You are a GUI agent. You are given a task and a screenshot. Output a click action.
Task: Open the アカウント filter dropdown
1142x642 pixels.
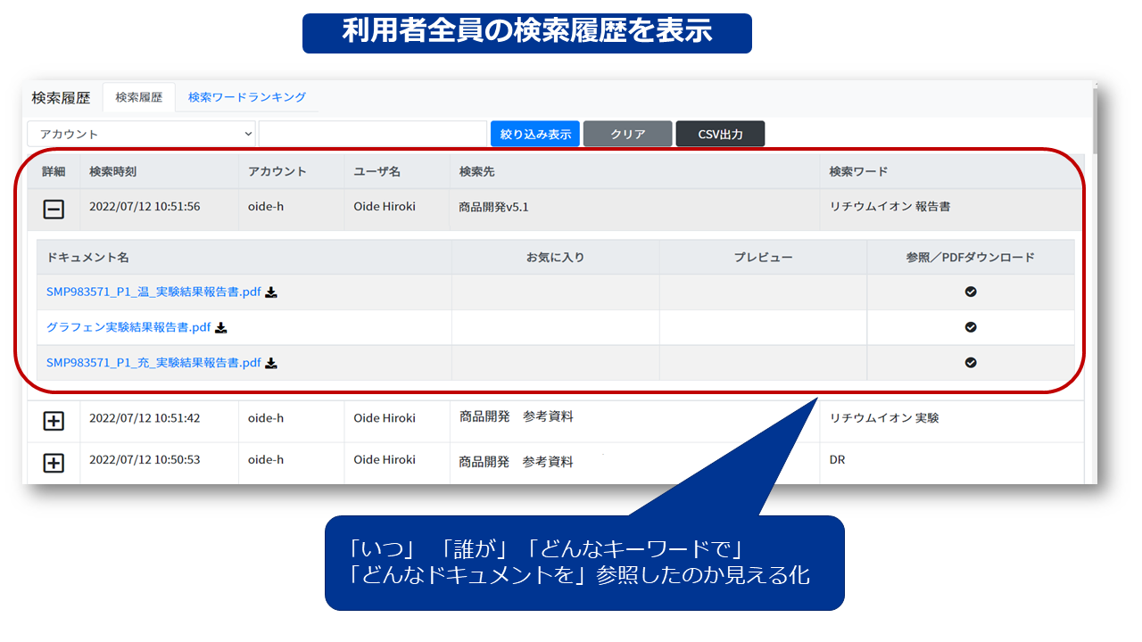click(142, 133)
